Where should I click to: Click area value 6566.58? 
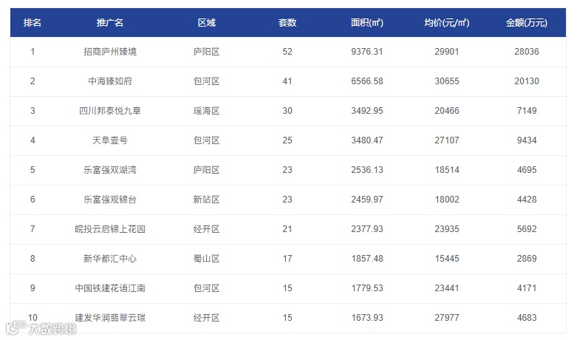[x=367, y=81]
